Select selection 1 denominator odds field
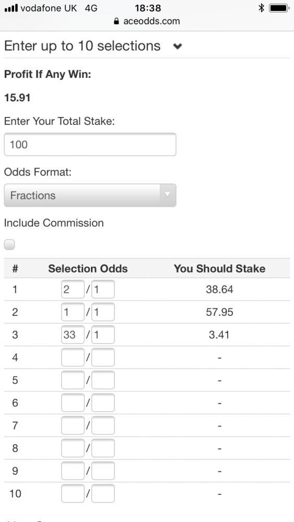The image size is (294, 522). pos(103,289)
